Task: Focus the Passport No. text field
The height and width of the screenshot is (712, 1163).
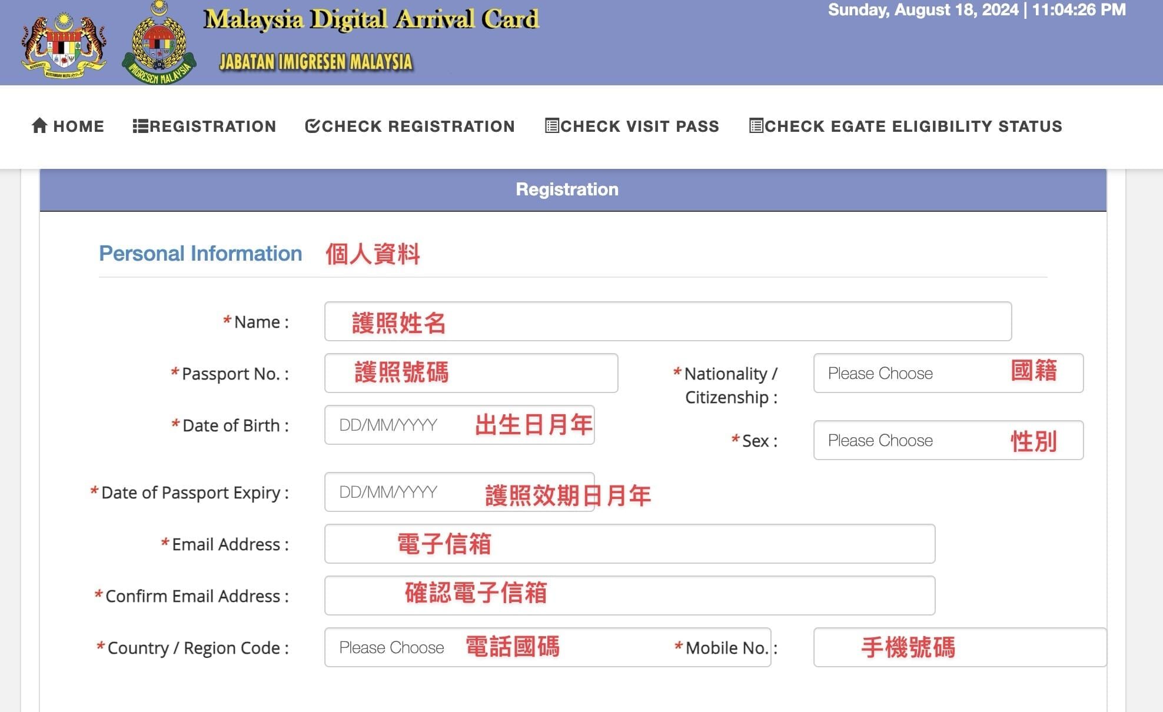Action: [x=471, y=373]
